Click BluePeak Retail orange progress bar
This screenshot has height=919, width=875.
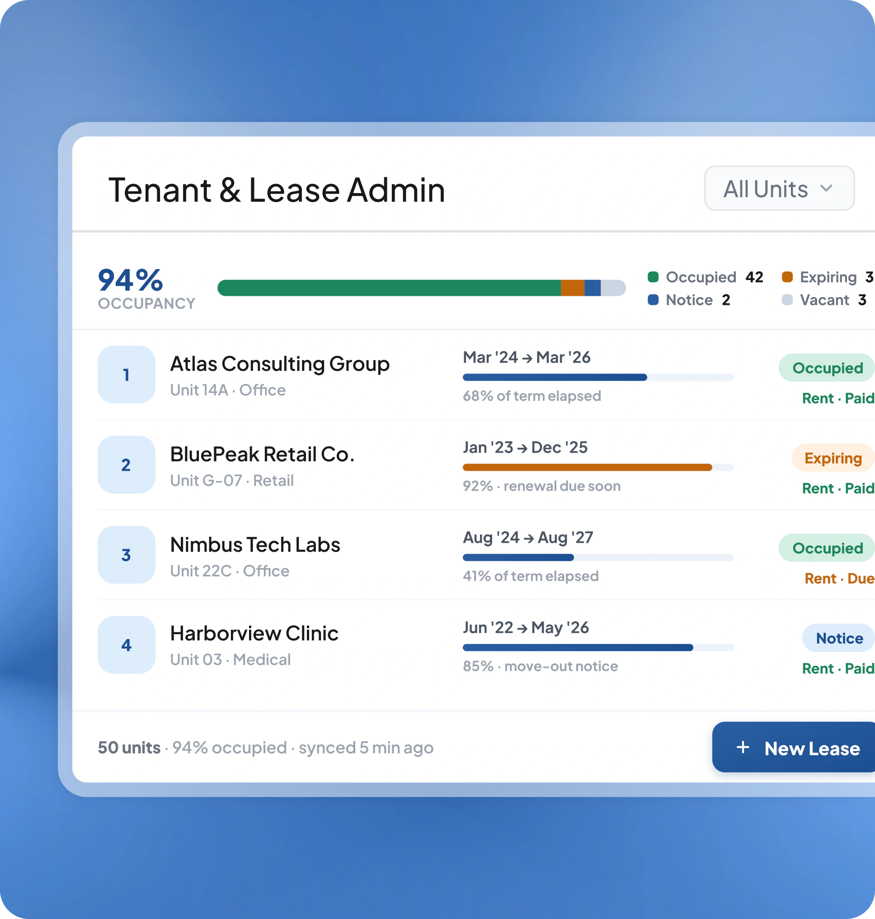point(598,467)
